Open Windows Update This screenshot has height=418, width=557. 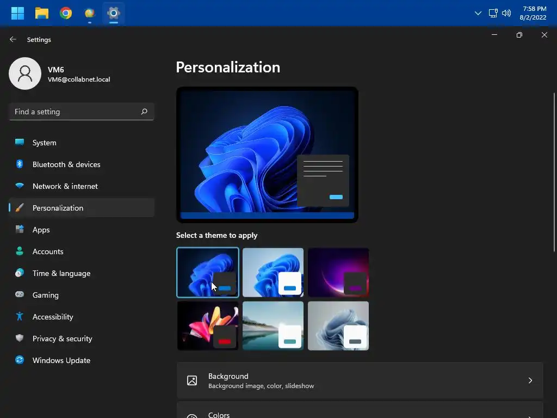tap(82, 360)
